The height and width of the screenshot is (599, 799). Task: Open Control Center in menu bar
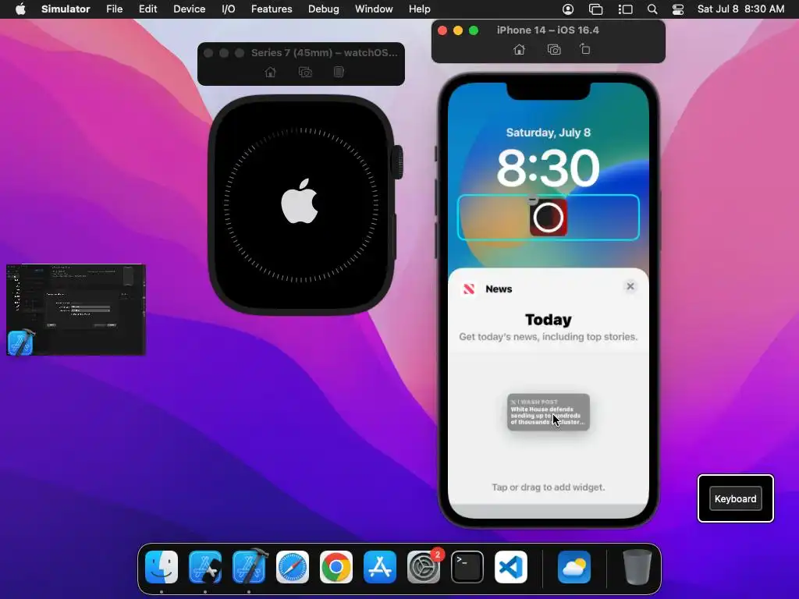click(x=678, y=9)
